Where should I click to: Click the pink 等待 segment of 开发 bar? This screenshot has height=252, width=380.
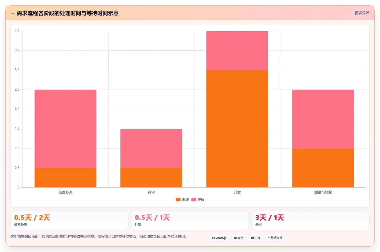[x=237, y=51]
